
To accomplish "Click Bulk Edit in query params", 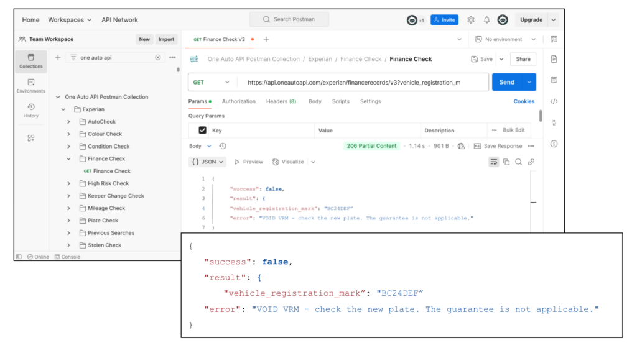I will pyautogui.click(x=513, y=131).
